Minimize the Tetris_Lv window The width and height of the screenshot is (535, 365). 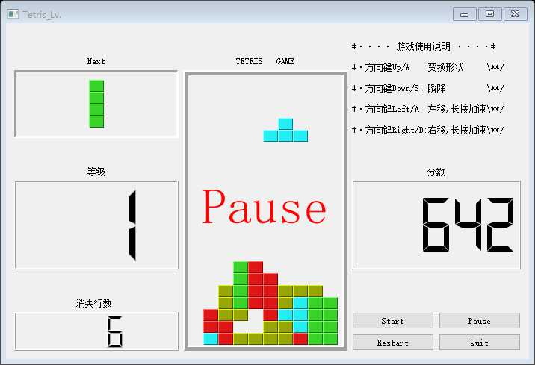[x=464, y=14]
